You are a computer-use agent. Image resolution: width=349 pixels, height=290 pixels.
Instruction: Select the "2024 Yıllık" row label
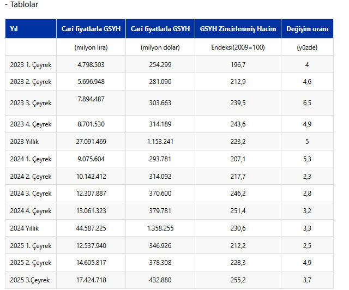[25, 228]
